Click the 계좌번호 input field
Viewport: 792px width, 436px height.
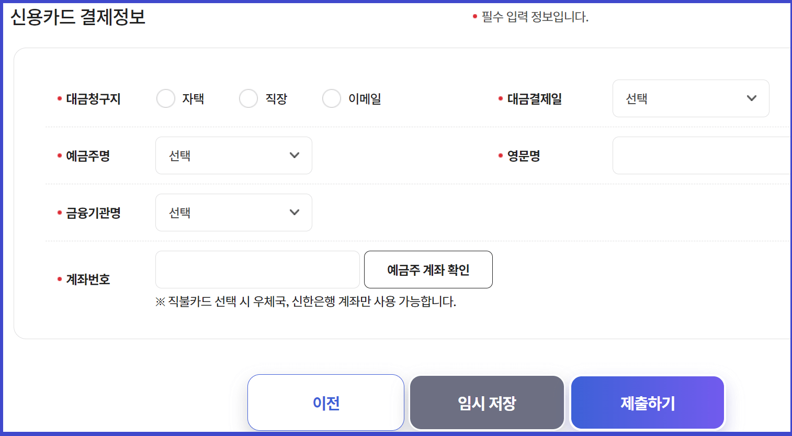click(x=257, y=269)
